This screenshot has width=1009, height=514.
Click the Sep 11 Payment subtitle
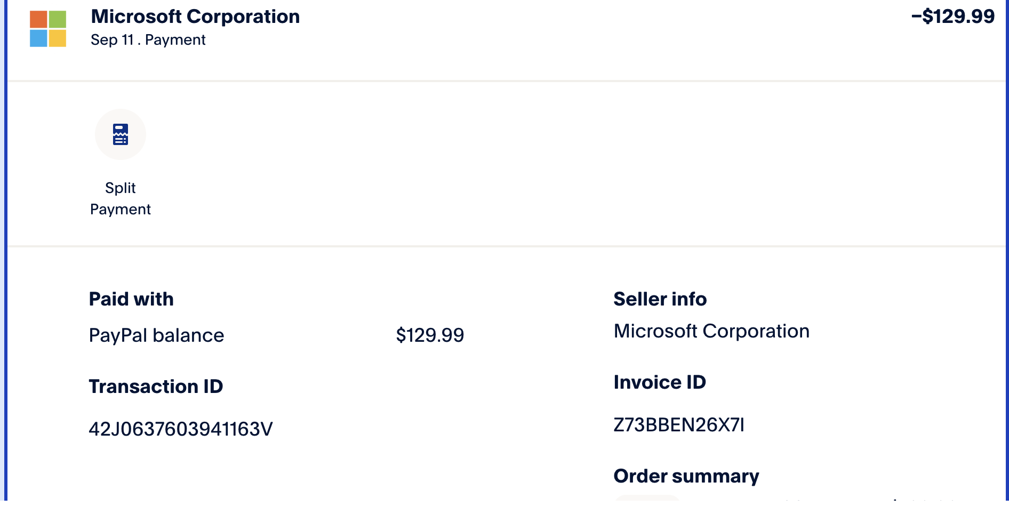[x=148, y=39]
